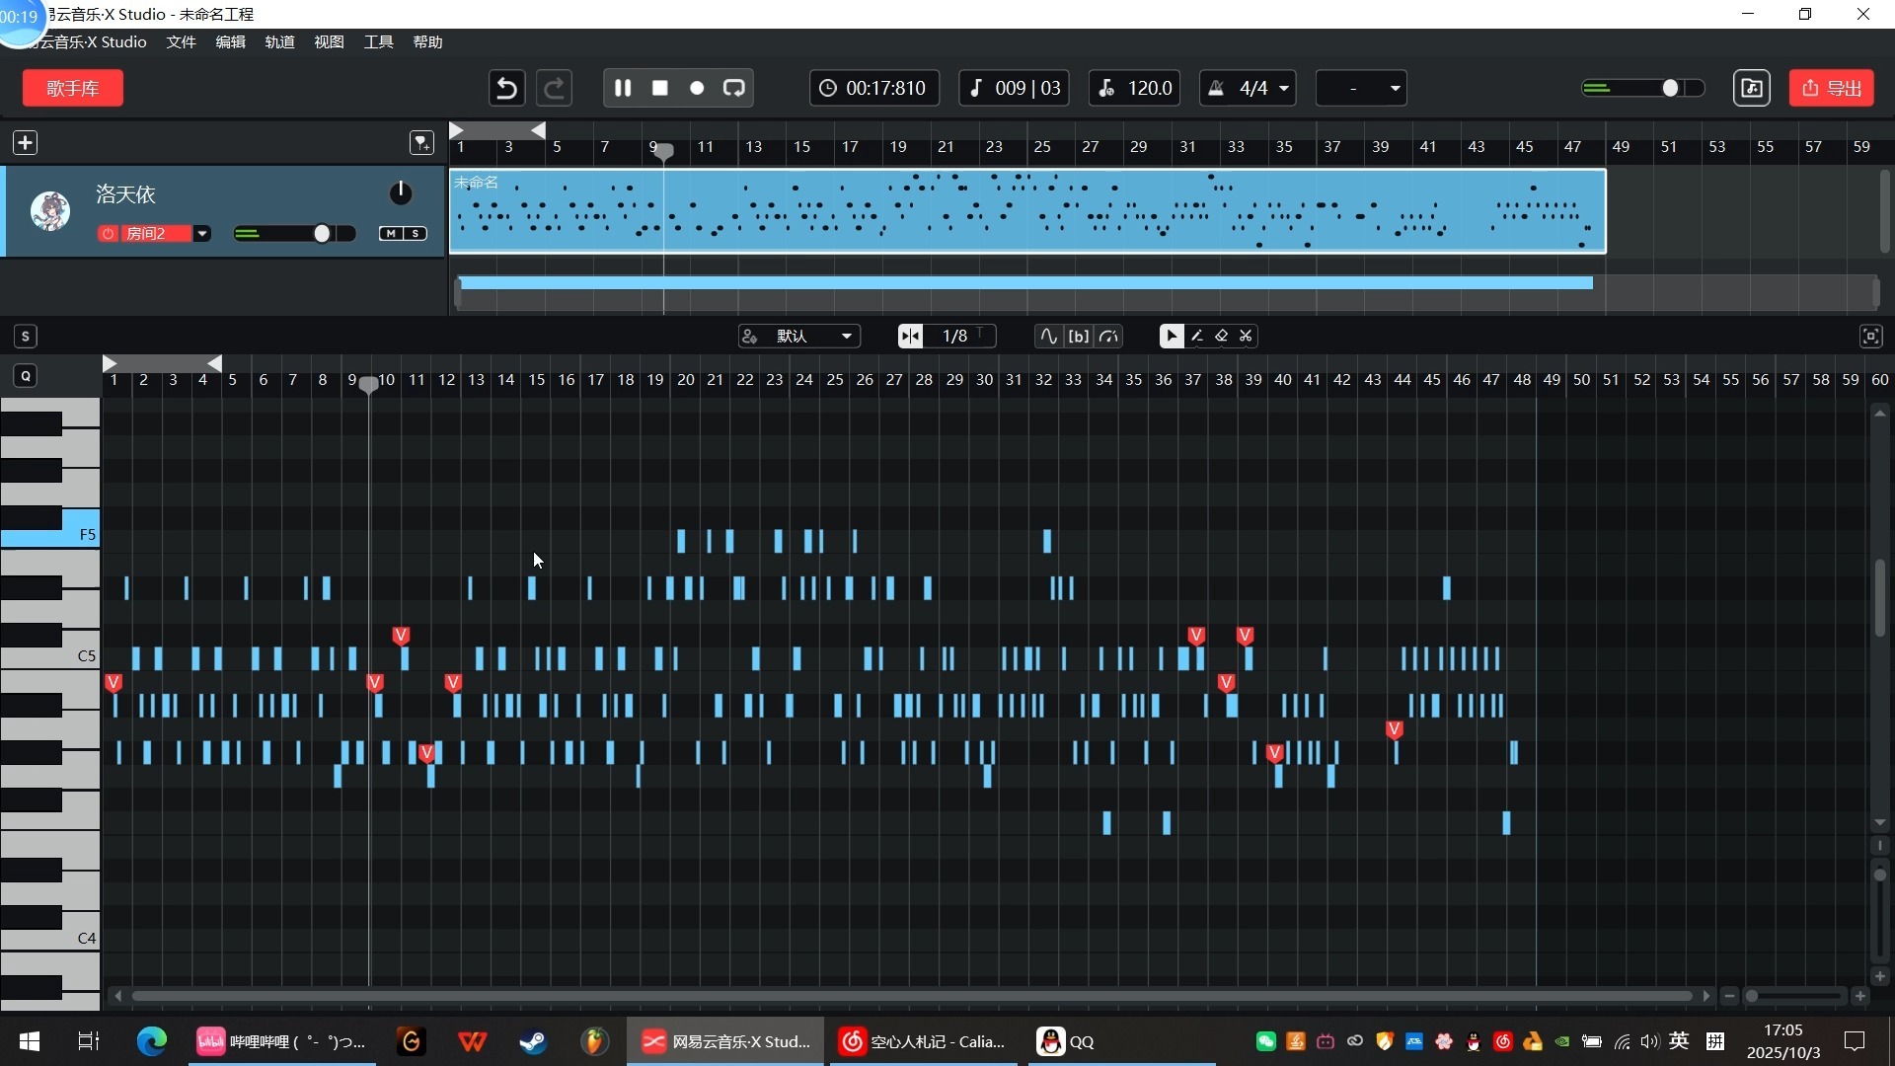Click the [b] breath parameter icon
Viewport: 1895px width, 1066px height.
tap(1079, 336)
